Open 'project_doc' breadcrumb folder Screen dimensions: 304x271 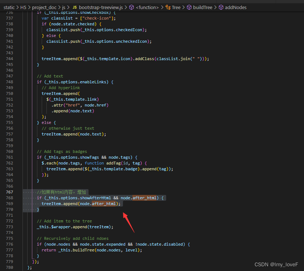click(x=44, y=8)
